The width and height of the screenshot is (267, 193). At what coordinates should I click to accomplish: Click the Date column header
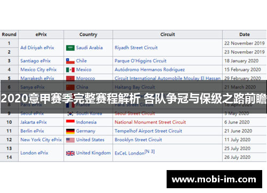(245, 35)
